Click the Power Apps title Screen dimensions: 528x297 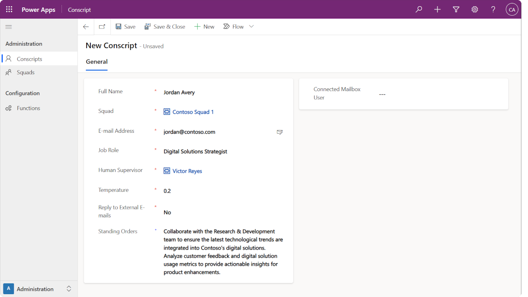point(38,10)
